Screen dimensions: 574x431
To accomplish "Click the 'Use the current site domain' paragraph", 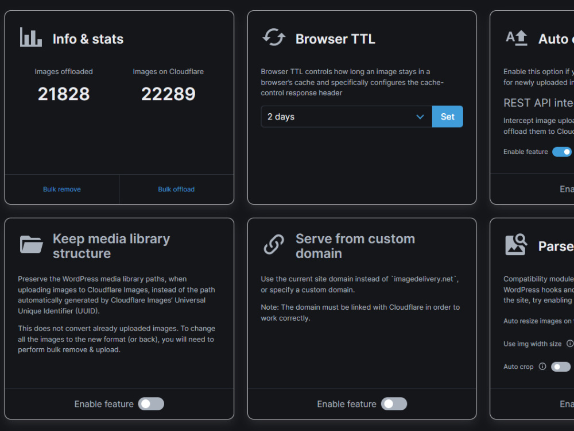I will coord(359,284).
